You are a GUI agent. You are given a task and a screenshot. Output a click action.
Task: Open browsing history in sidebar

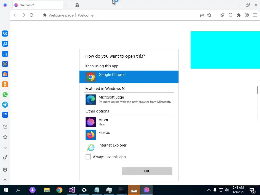(x=5, y=127)
